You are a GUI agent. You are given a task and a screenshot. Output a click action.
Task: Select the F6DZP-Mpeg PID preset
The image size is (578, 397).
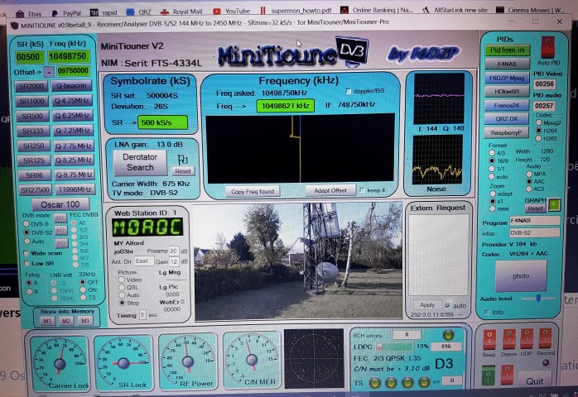pos(507,78)
